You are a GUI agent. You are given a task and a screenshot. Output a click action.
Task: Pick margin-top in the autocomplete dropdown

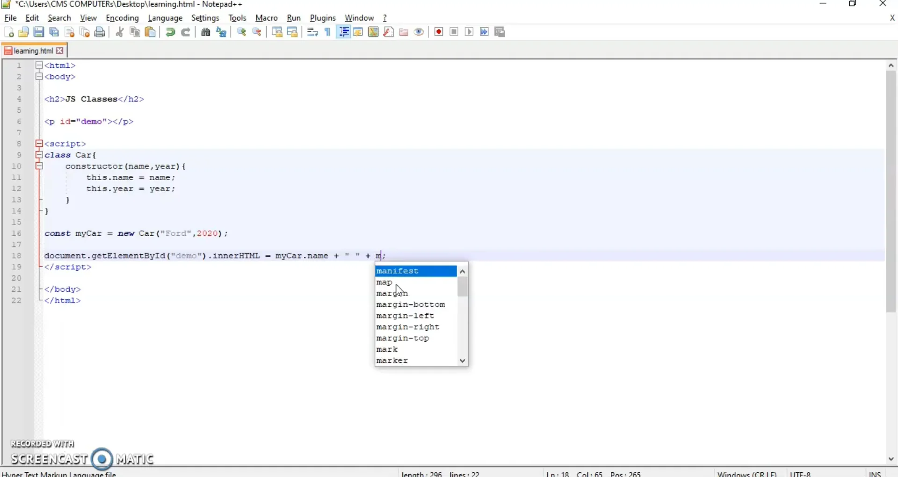point(404,338)
